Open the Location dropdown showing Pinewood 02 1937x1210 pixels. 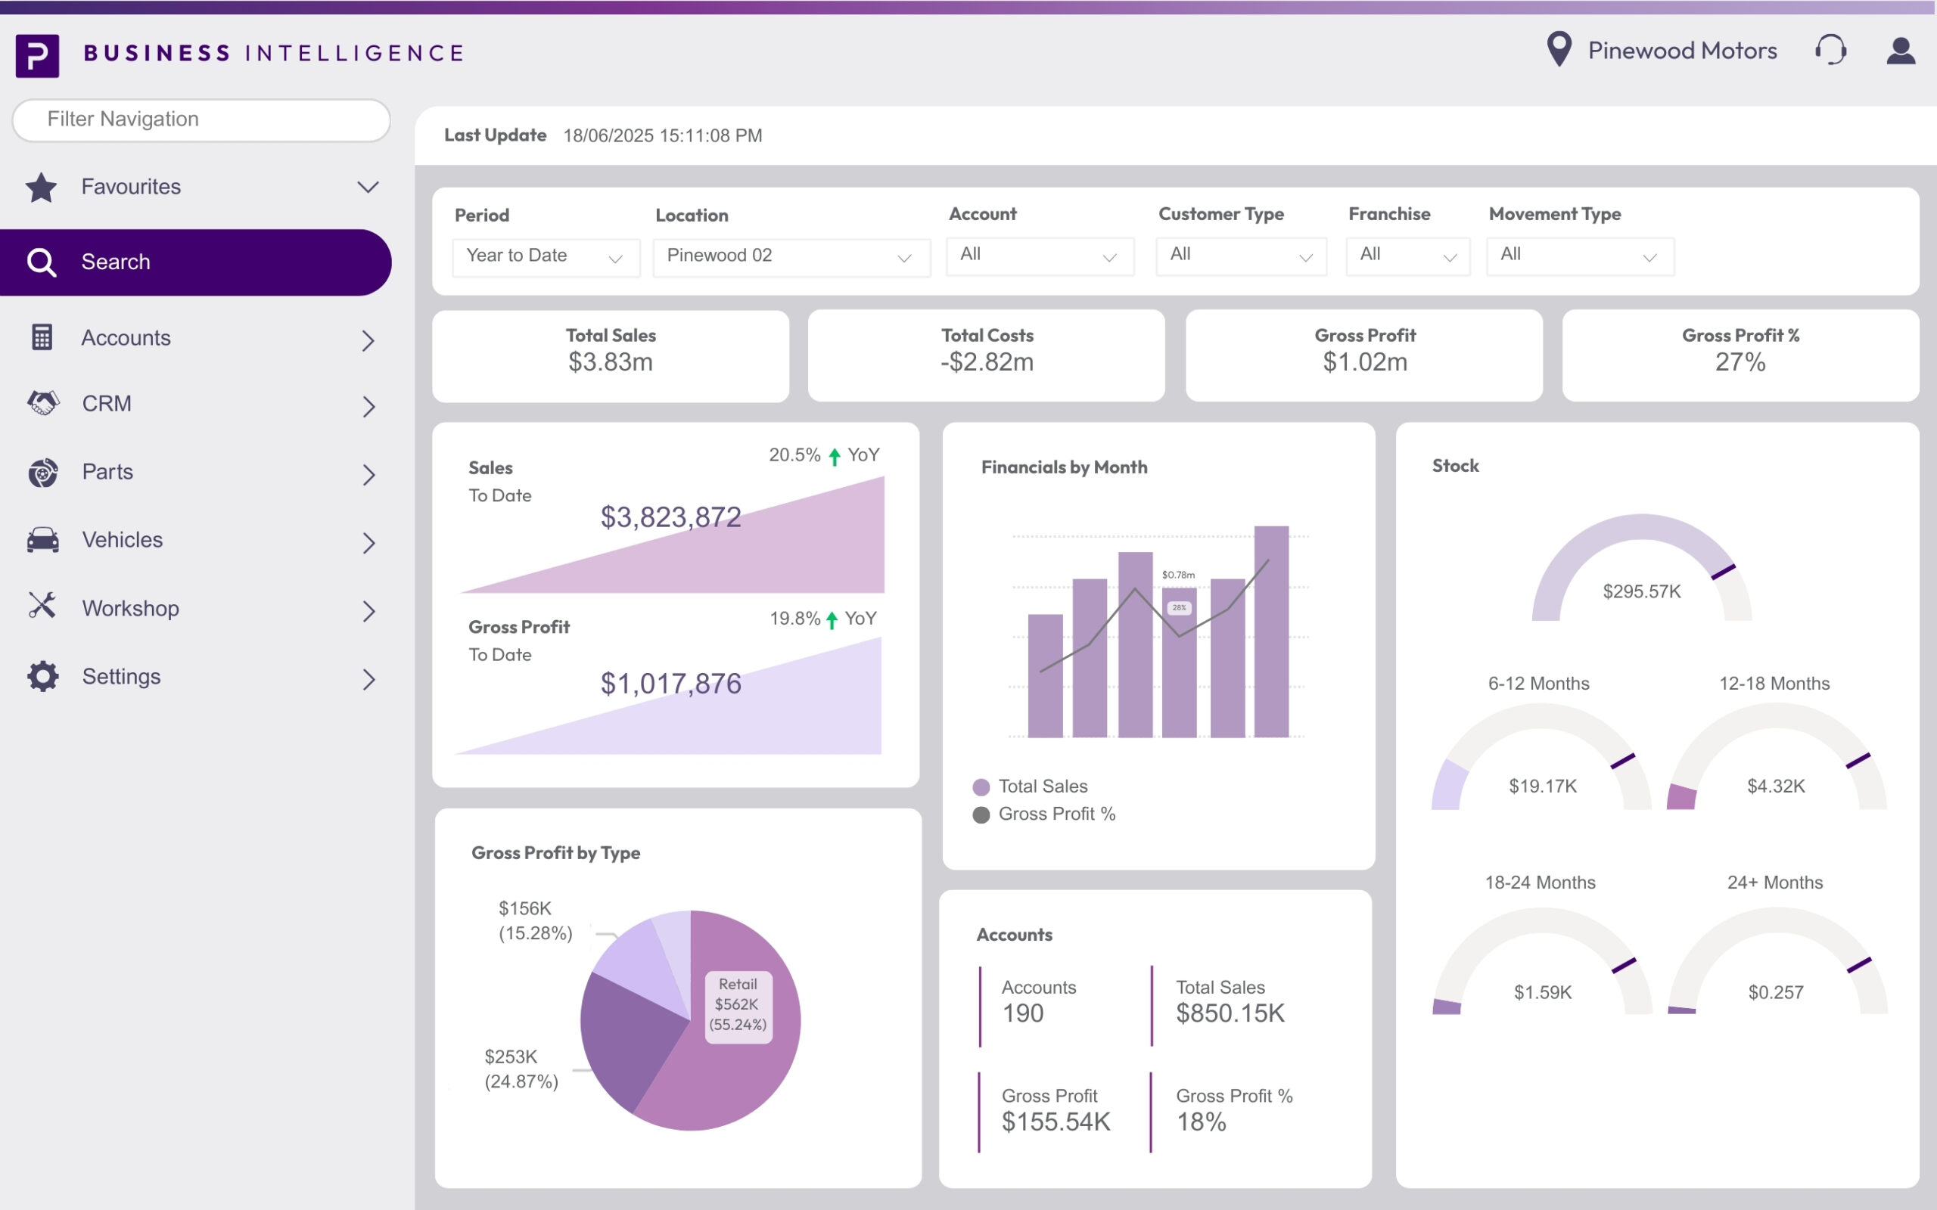791,257
